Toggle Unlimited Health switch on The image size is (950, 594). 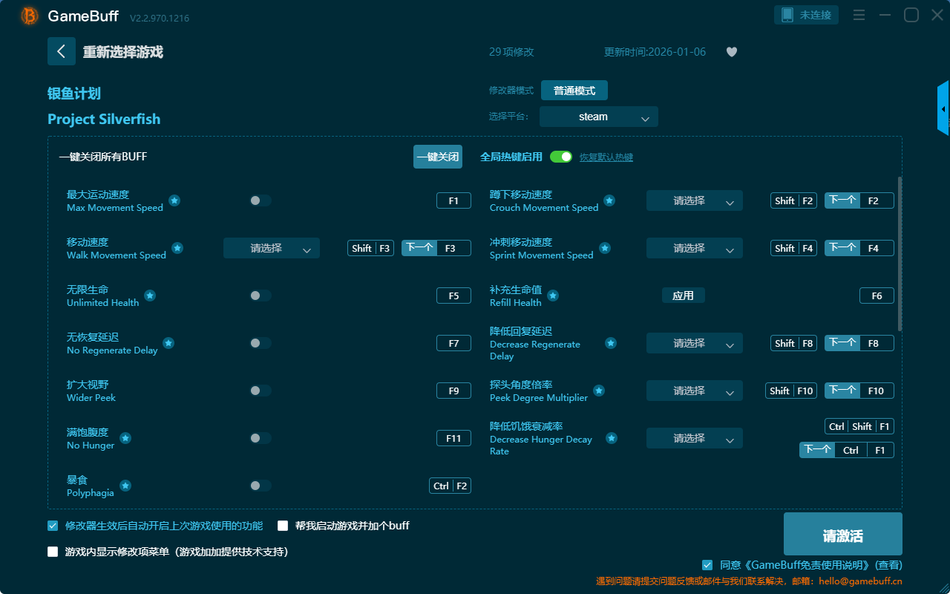click(260, 296)
